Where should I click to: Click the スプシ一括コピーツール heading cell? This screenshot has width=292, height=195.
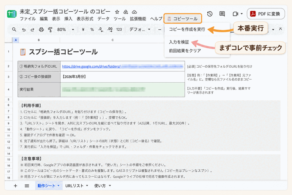pos(59,52)
